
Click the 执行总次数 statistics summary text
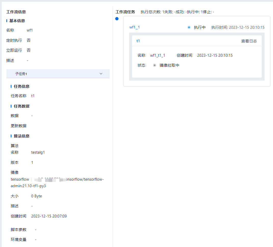pos(177,12)
